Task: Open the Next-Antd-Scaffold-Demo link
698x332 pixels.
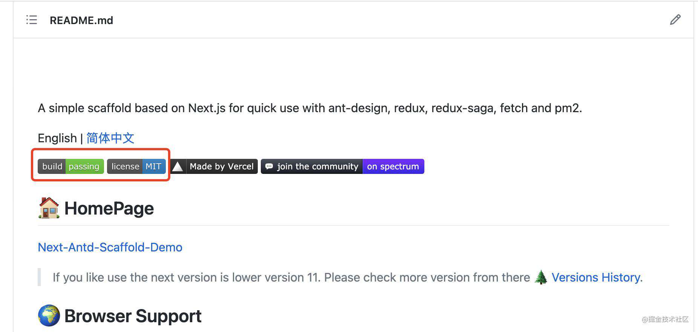Action: (x=110, y=247)
